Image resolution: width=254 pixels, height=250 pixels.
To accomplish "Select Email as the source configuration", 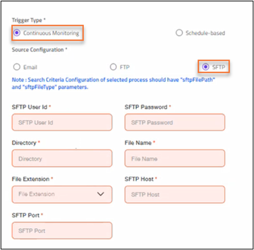I will [x=17, y=67].
